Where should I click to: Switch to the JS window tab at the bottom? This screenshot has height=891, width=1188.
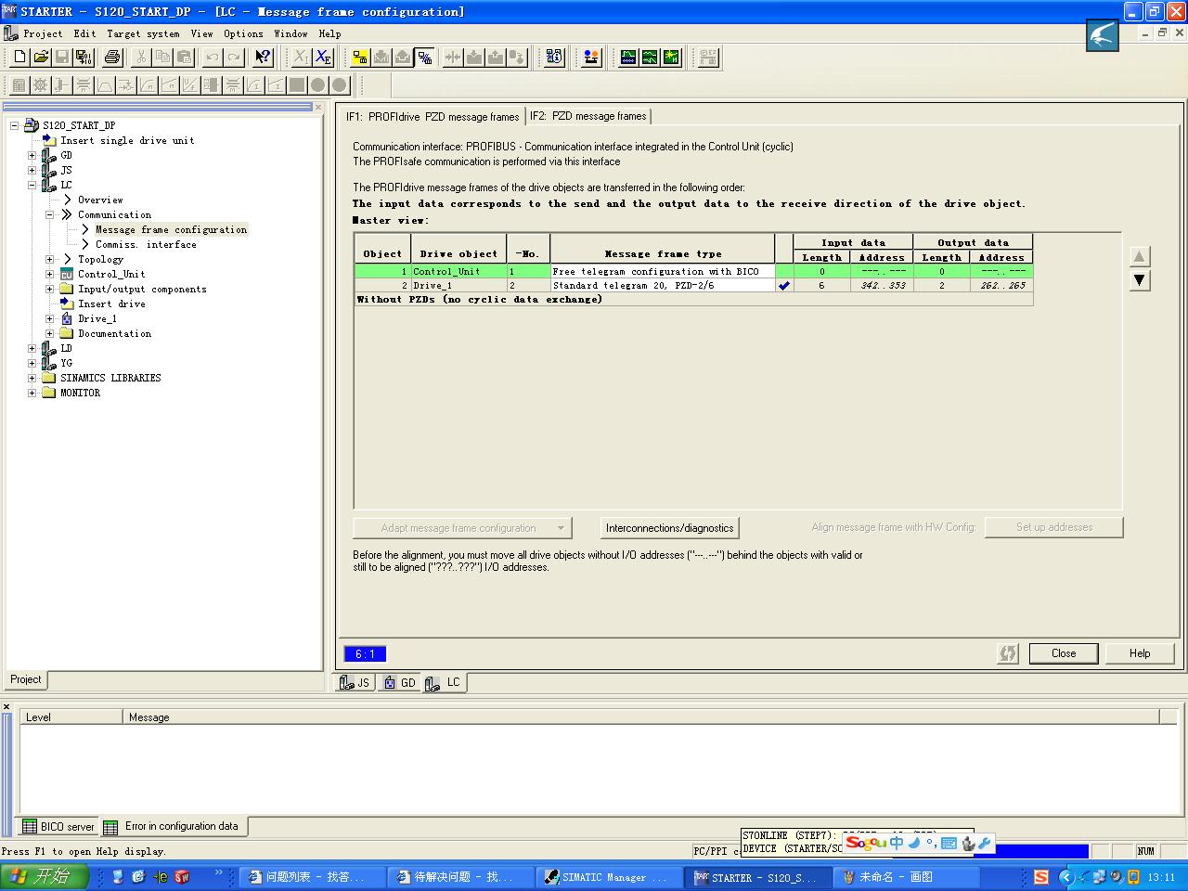355,682
